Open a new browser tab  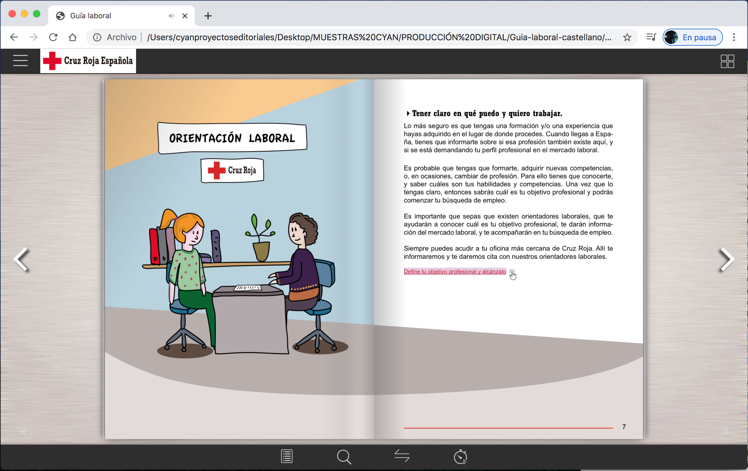208,16
